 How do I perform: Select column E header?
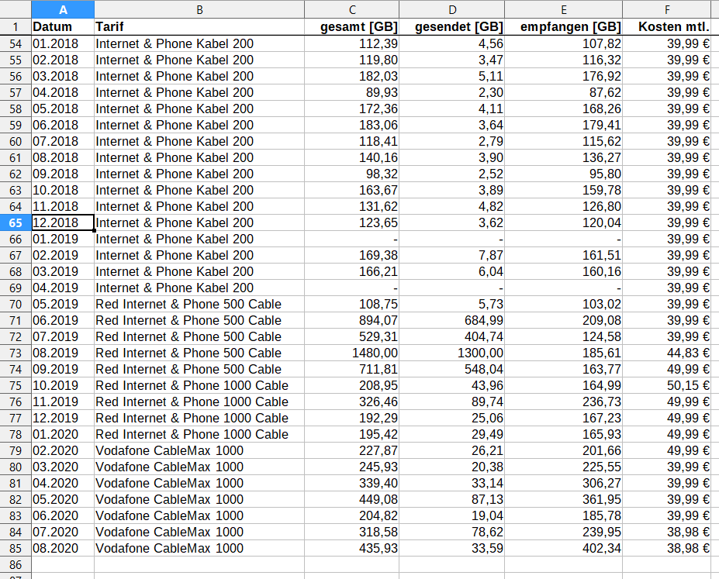pyautogui.click(x=564, y=9)
